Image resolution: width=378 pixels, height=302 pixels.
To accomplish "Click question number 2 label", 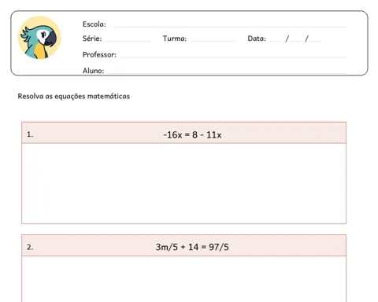I will [30, 247].
